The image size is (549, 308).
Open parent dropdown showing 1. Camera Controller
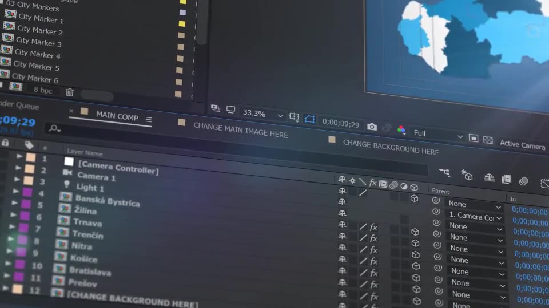(x=475, y=216)
